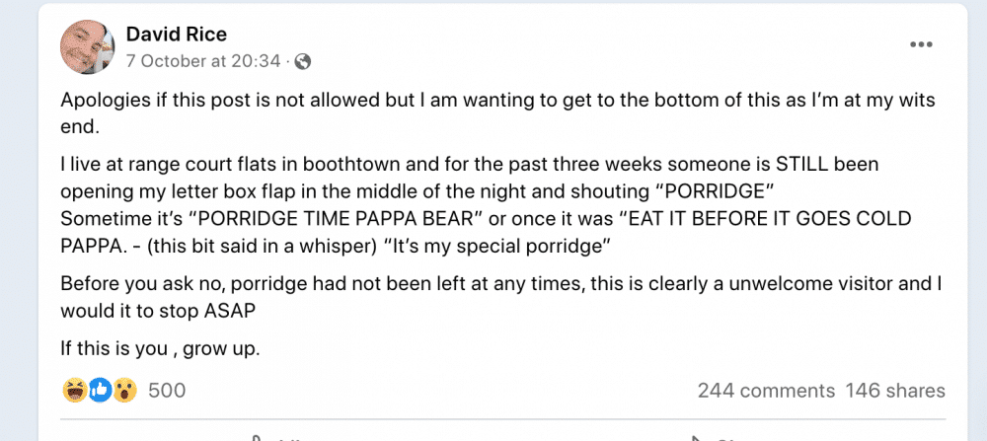
Task: View who reacted via the 500 count
Action: coord(167,391)
